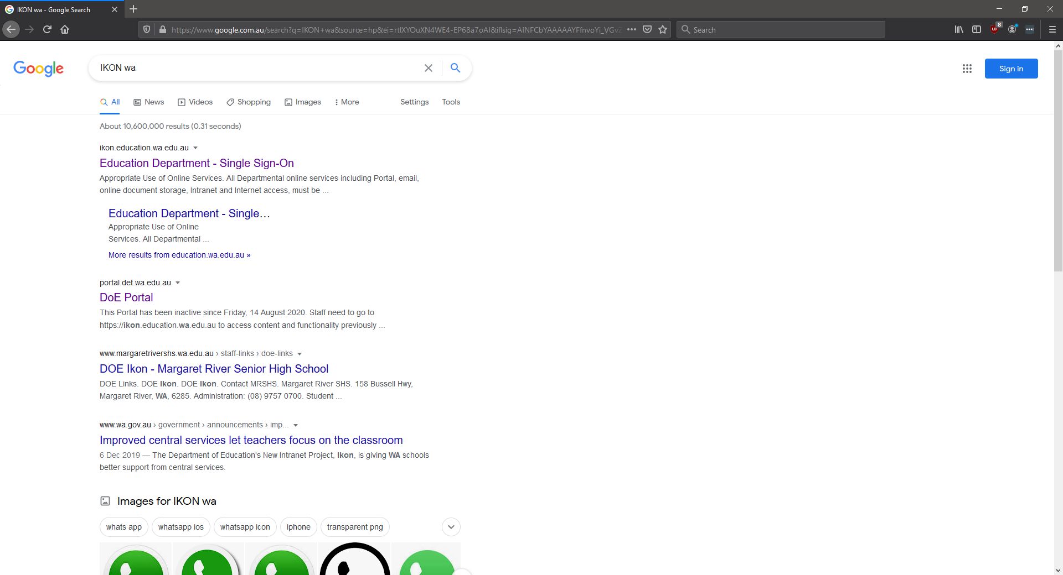Click the About 10,600,000 results text

coord(171,126)
